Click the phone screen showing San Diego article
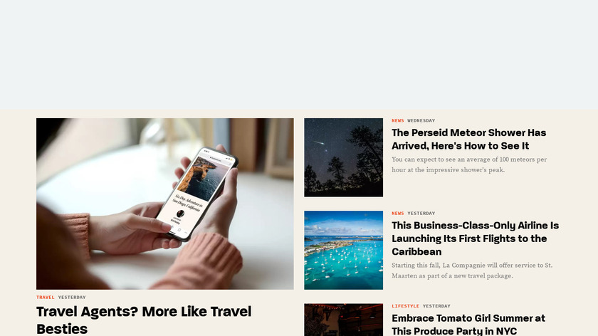 (x=198, y=193)
